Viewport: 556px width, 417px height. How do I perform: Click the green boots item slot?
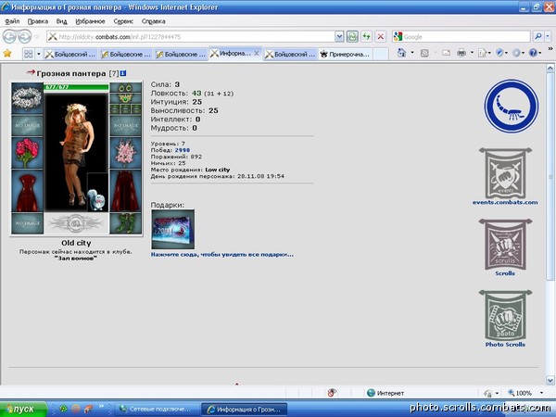pos(125,223)
